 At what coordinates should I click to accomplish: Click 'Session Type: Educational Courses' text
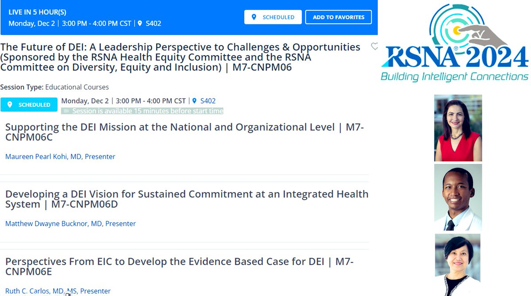[x=54, y=87]
